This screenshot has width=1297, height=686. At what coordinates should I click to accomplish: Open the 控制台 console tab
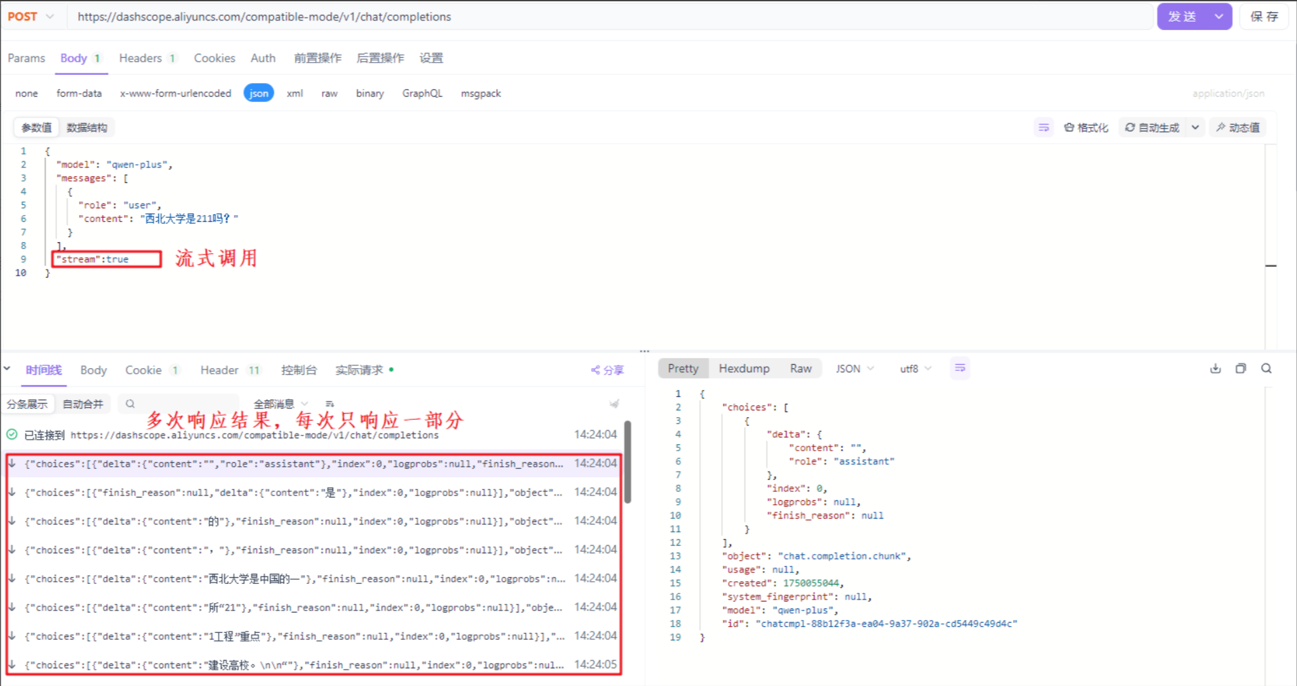299,370
